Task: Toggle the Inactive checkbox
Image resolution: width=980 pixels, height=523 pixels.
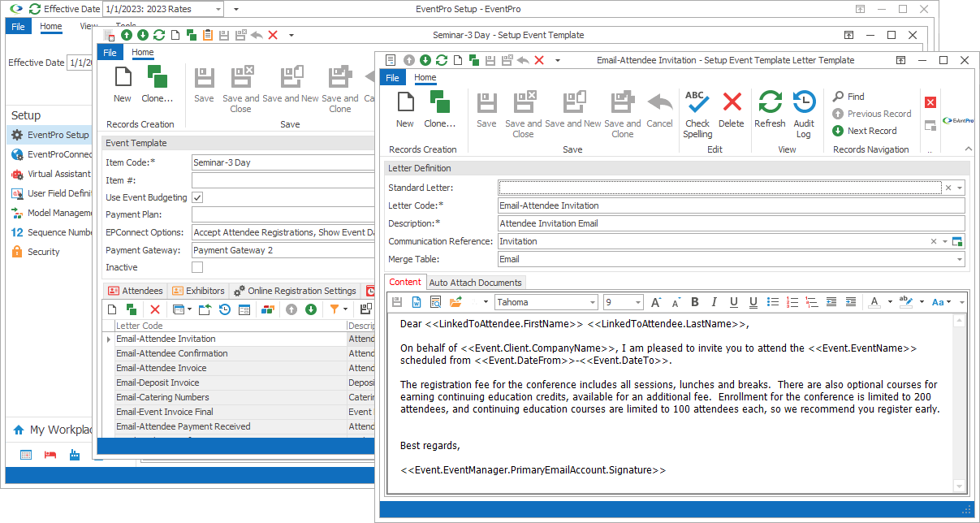Action: [197, 267]
